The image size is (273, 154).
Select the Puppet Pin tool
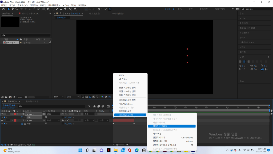75,9
